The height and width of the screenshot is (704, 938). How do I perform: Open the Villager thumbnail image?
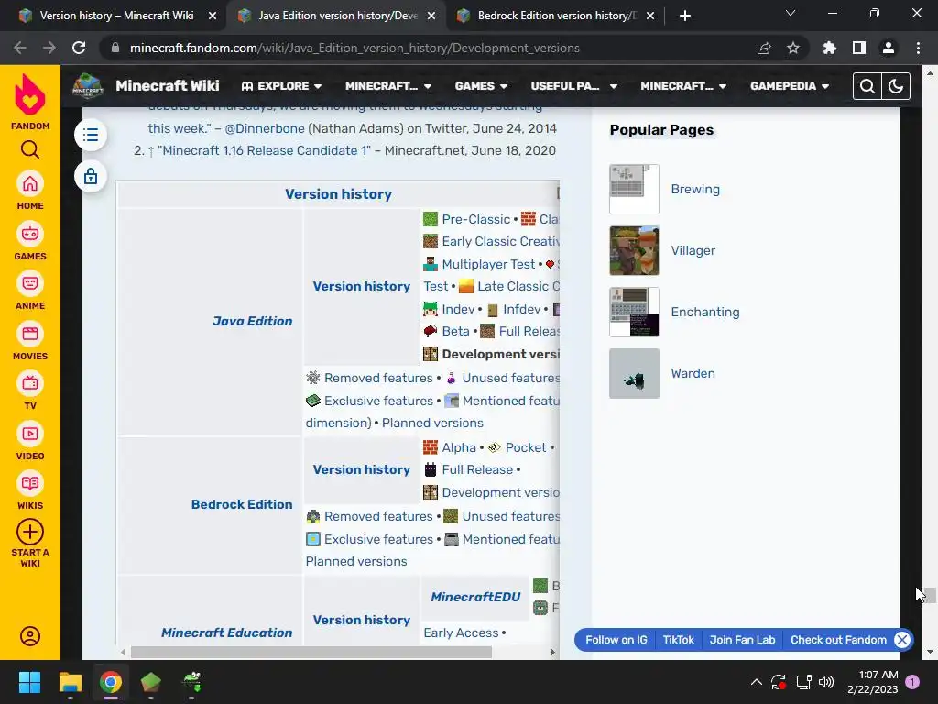click(x=634, y=250)
